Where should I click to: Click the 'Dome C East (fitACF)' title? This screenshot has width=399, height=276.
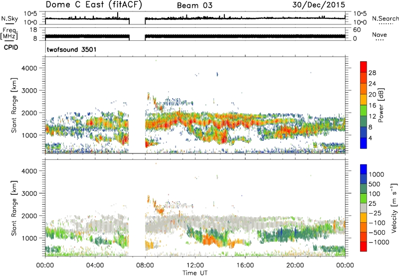click(x=94, y=5)
